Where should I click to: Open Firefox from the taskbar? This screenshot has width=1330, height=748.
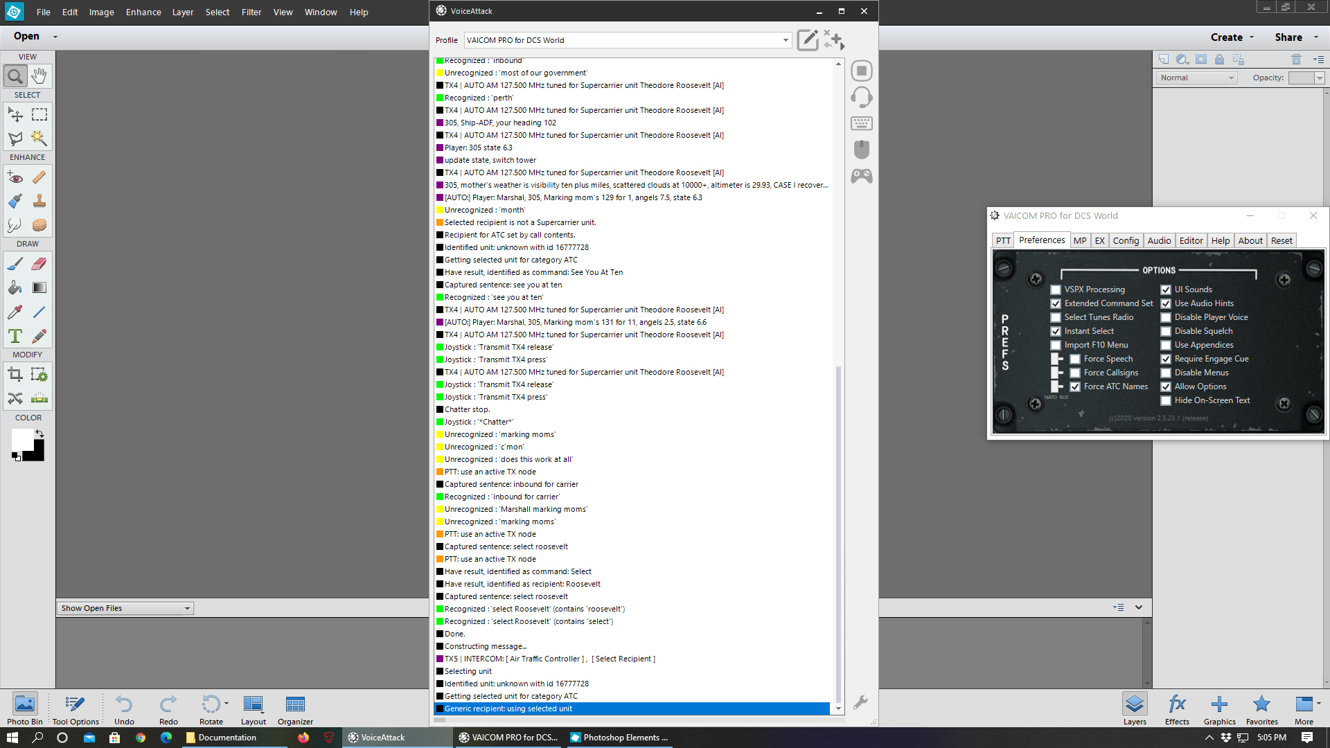point(303,738)
